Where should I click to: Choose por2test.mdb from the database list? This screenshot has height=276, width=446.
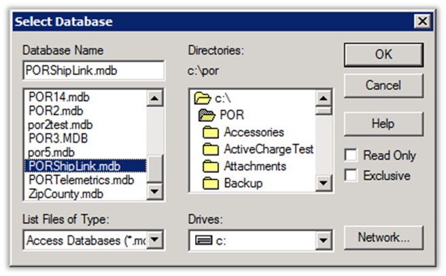tap(61, 124)
